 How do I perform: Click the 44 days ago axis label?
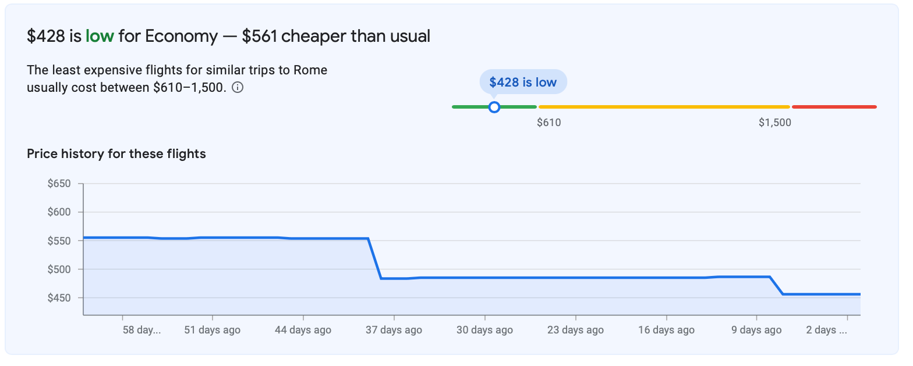coord(303,330)
